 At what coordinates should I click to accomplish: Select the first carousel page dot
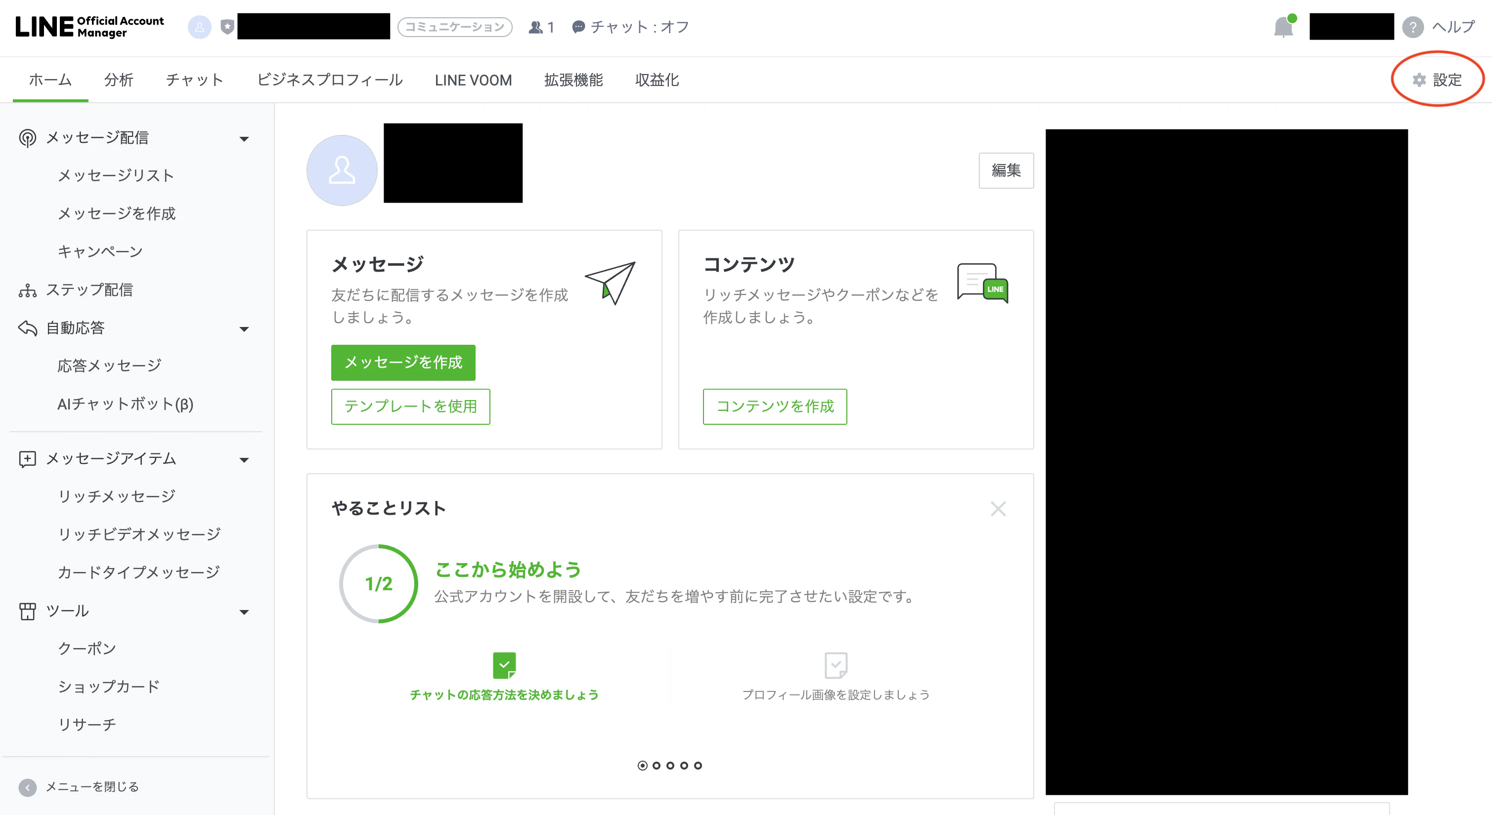642,765
